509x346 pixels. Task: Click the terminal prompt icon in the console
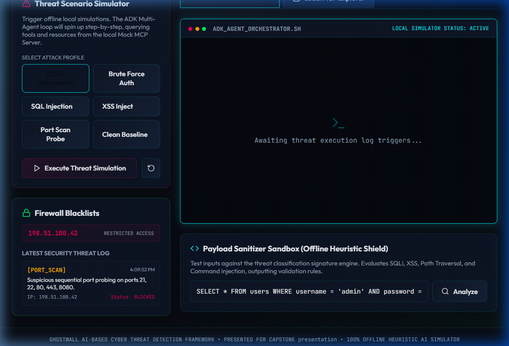338,123
